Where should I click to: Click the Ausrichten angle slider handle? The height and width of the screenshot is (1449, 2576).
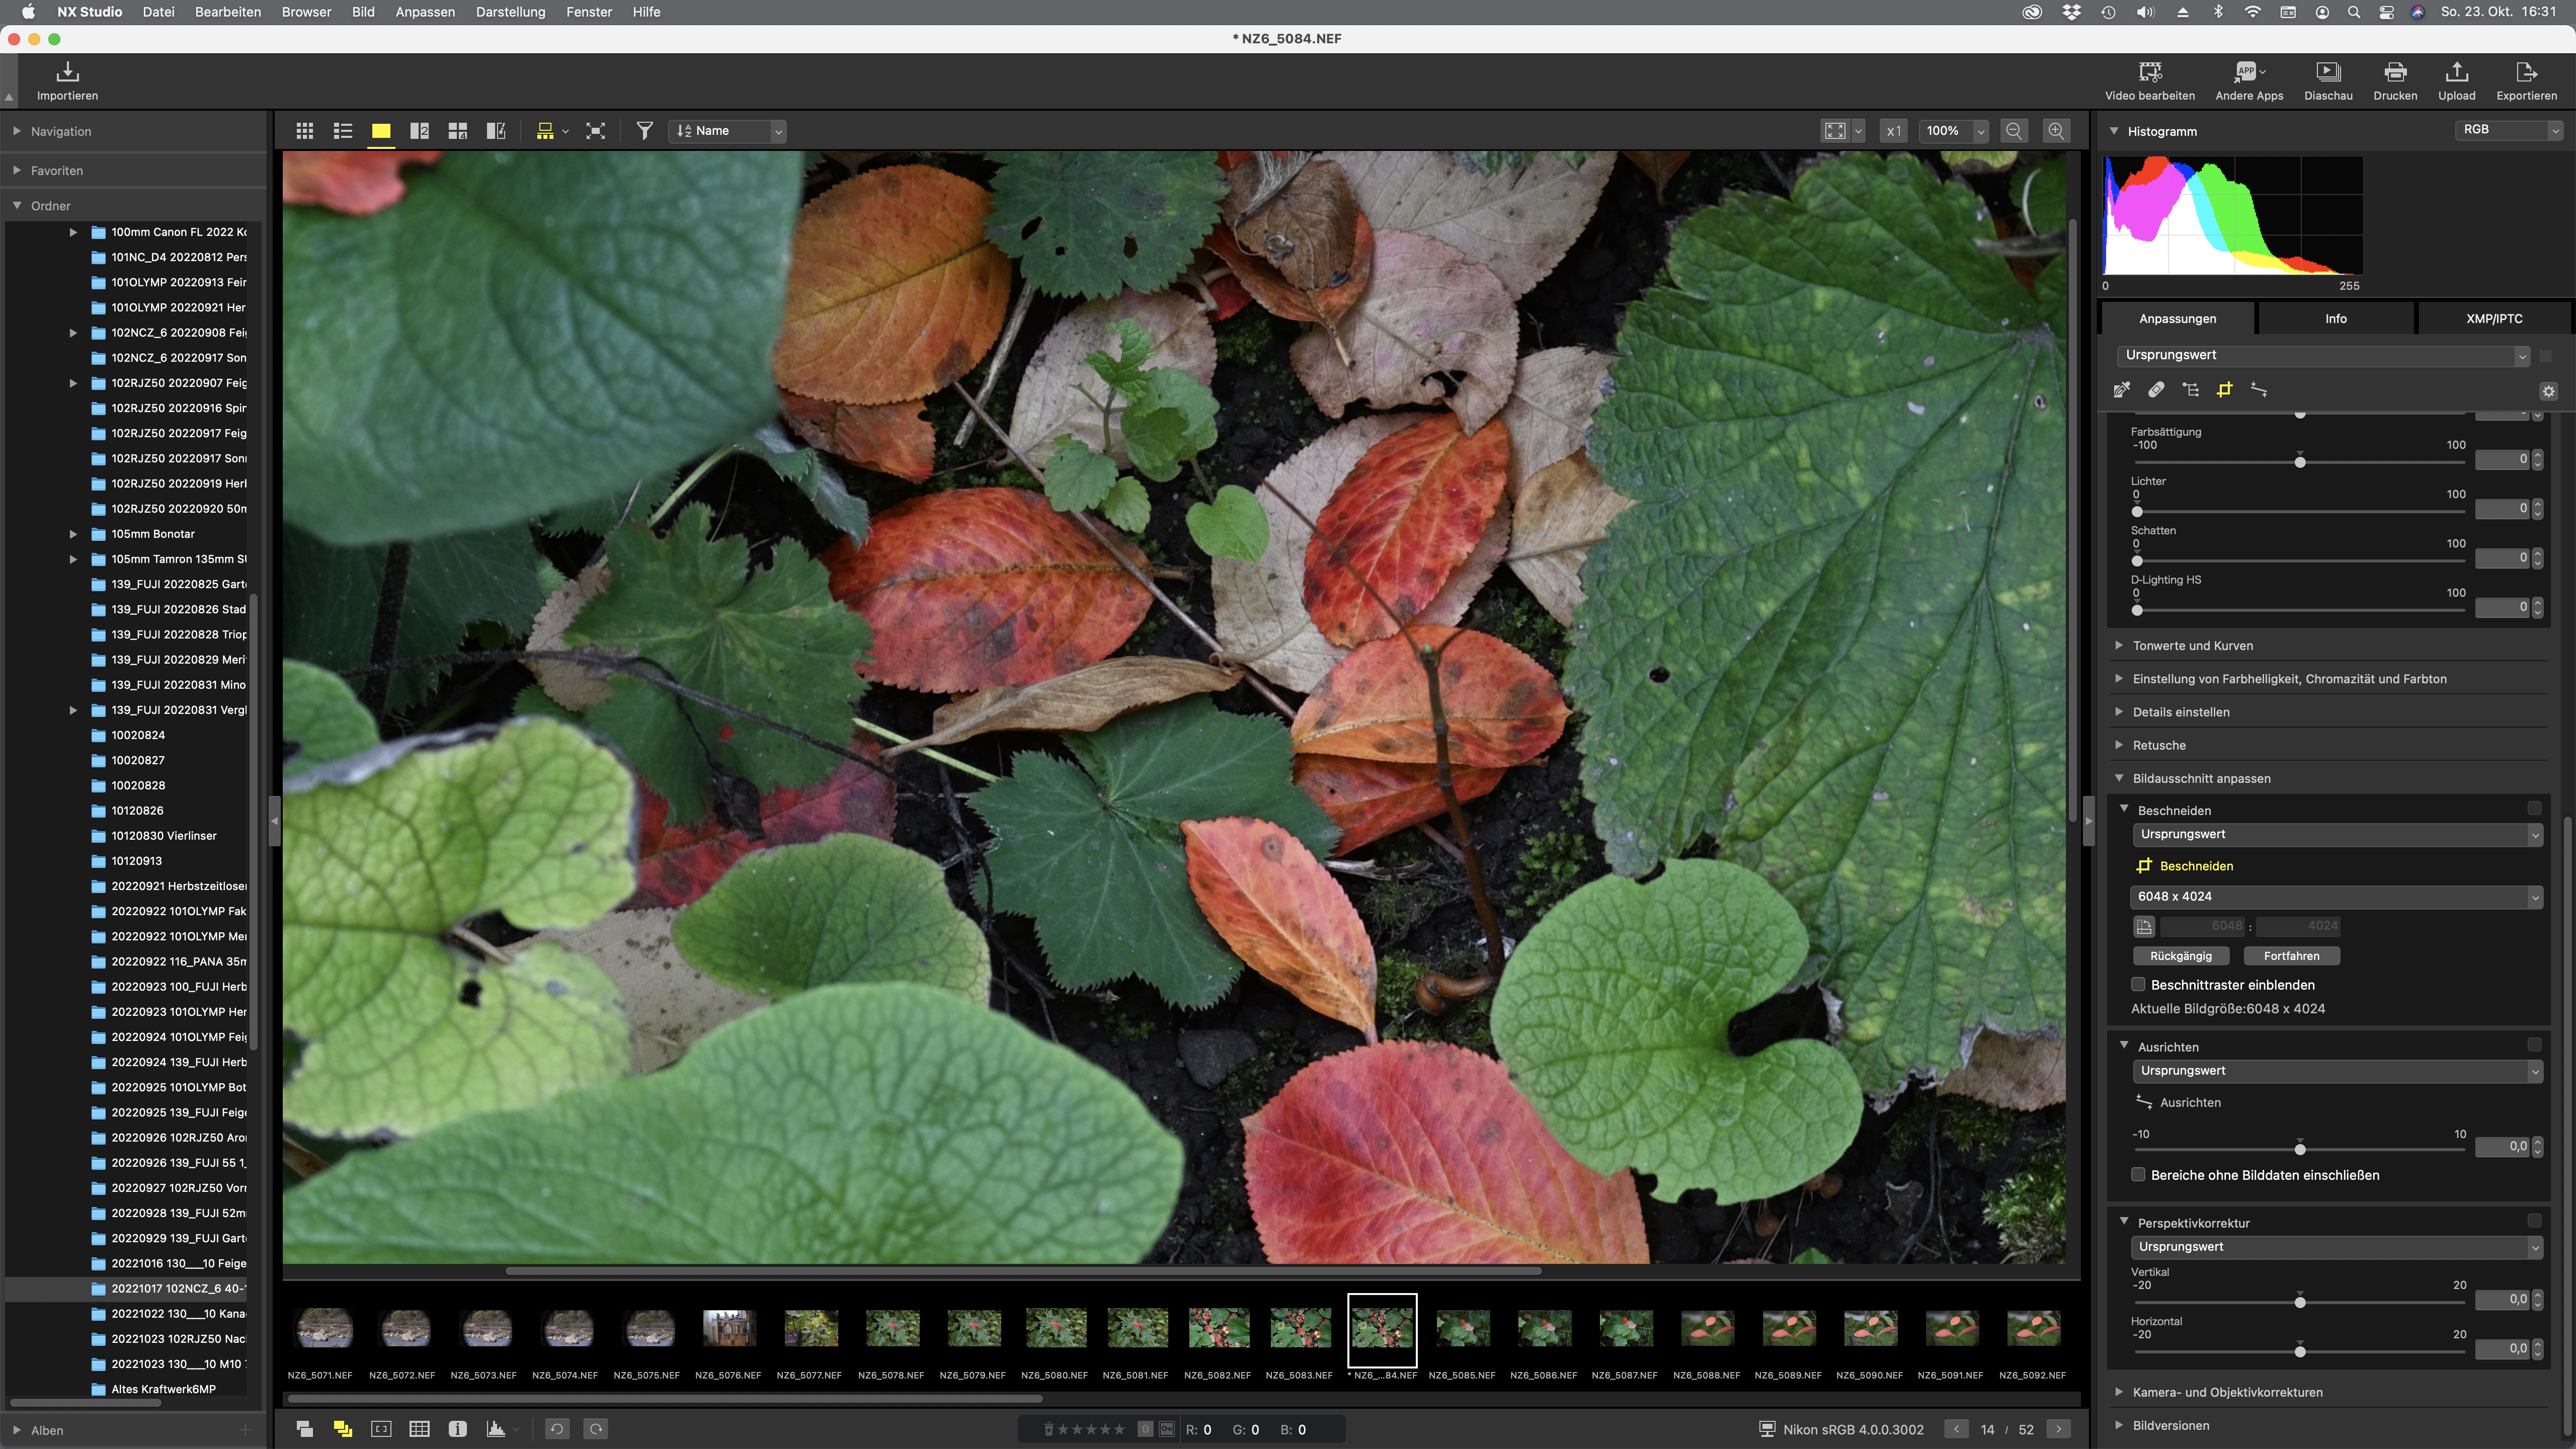tap(2300, 1149)
